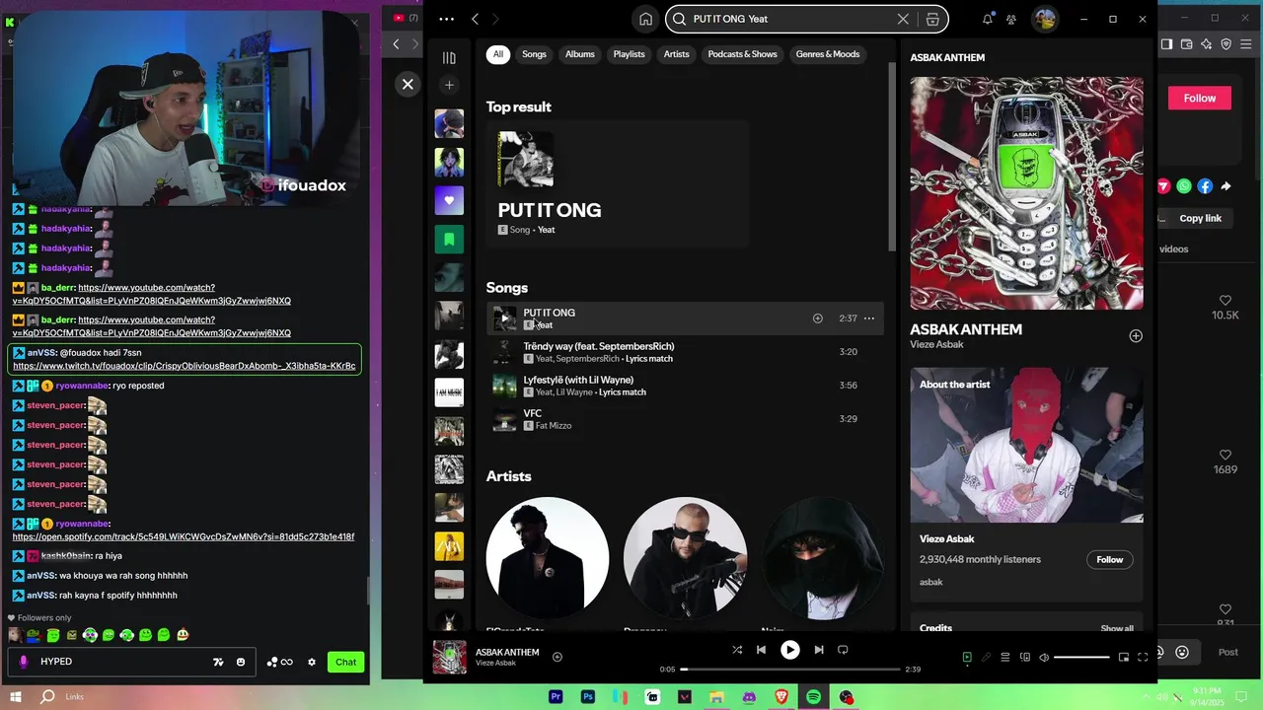The image size is (1263, 710).
Task: Open the Queue panel
Action: click(1005, 658)
